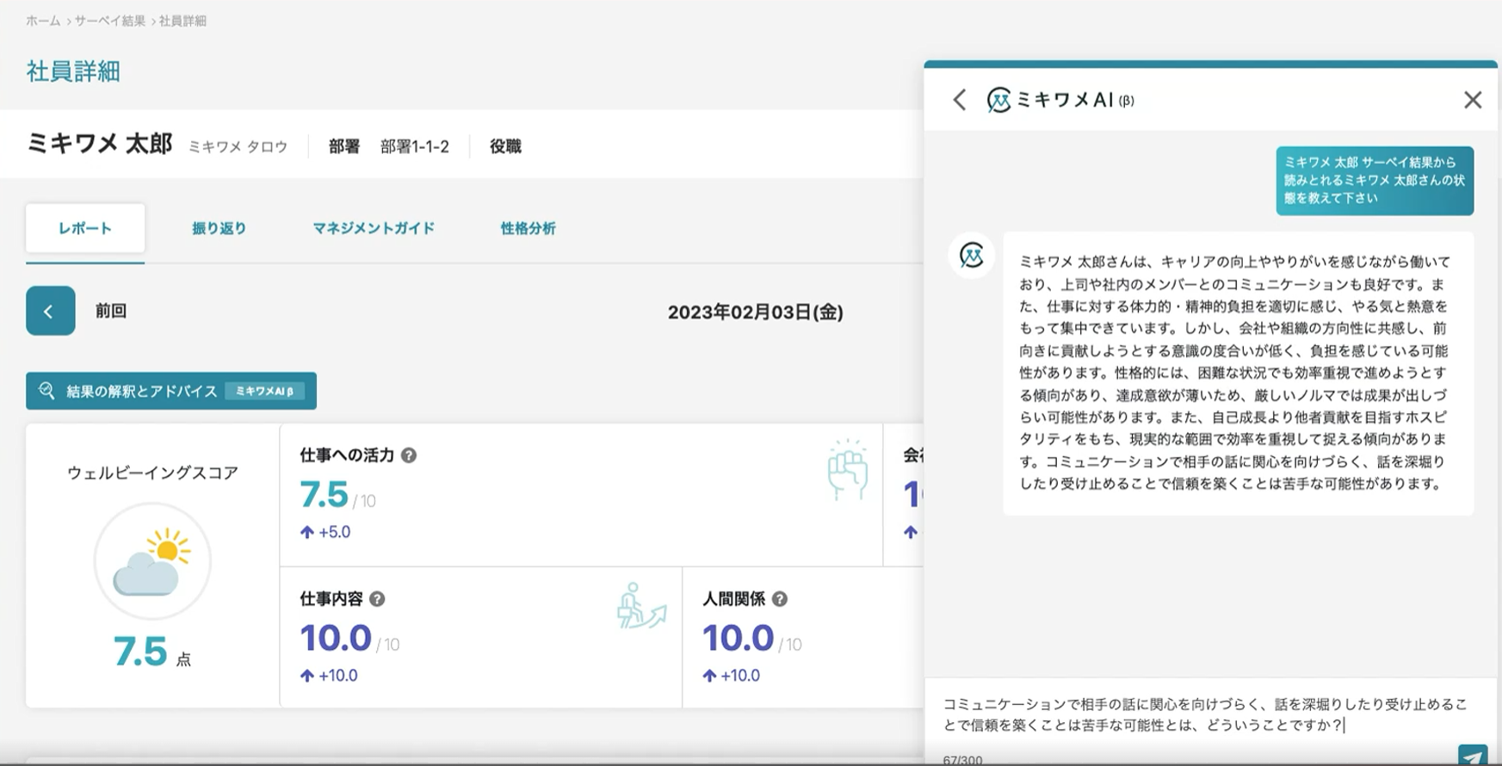Click the help icon next to 人間関係
The image size is (1502, 766).
[779, 599]
